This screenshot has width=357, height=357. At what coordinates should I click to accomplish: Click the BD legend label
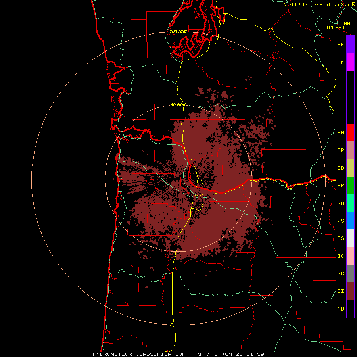tap(340, 168)
